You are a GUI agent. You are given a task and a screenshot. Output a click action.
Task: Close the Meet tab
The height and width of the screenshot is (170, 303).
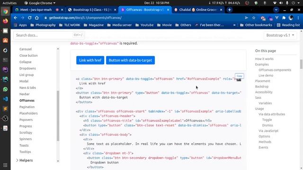(x=62, y=9)
